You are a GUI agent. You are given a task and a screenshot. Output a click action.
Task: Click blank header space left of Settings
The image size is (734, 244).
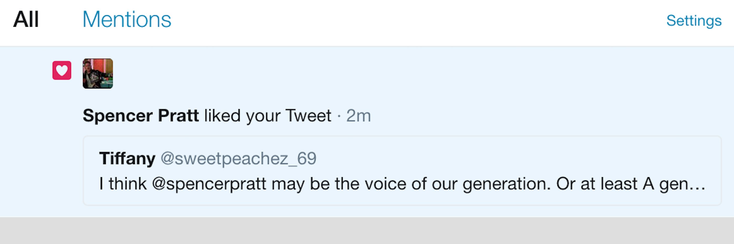413,20
